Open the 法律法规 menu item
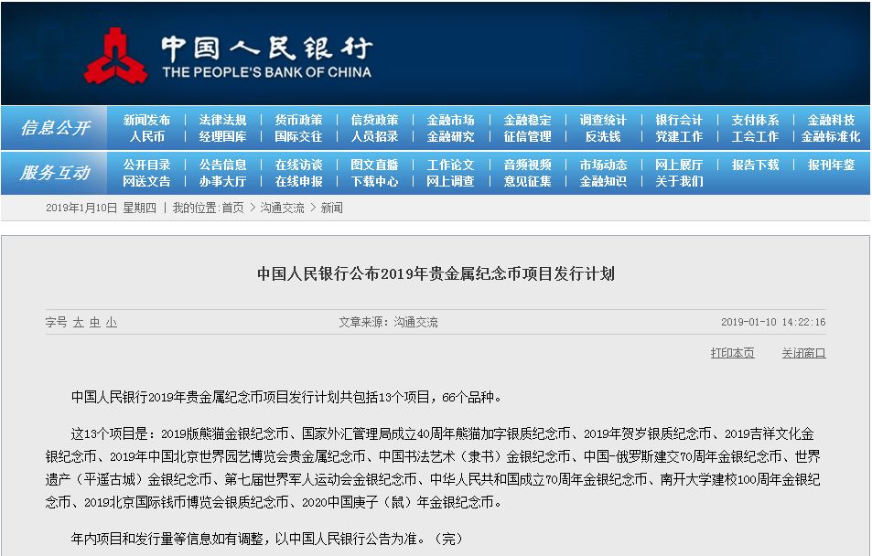Viewport: 872px width, 556px height. click(222, 120)
